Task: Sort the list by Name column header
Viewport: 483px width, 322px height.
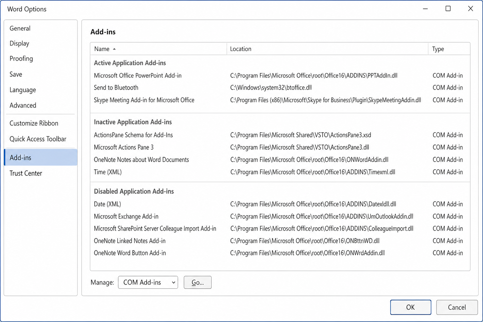Action: coord(158,49)
